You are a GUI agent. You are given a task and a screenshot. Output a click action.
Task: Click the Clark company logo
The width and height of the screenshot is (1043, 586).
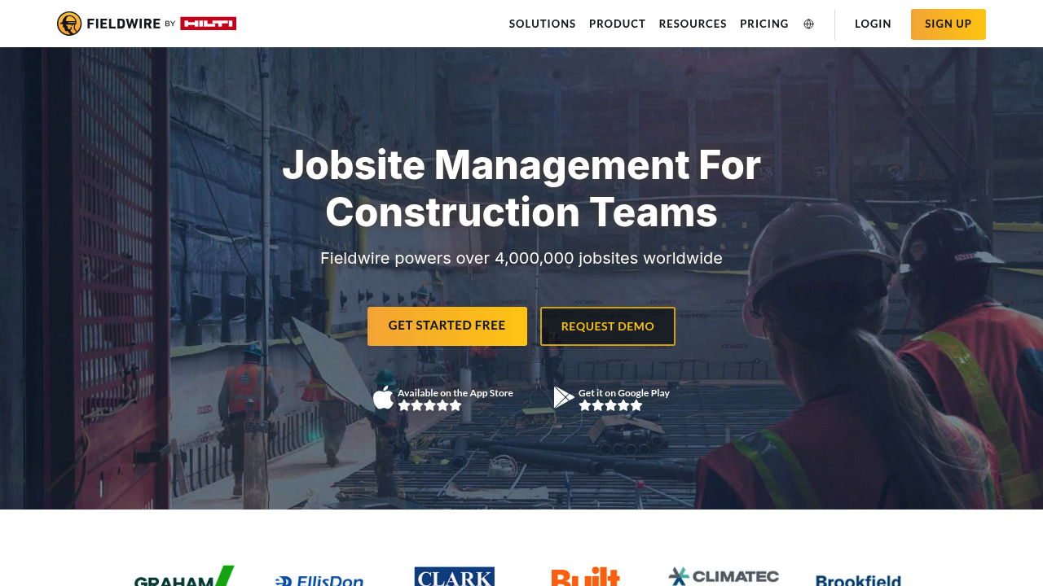455,577
